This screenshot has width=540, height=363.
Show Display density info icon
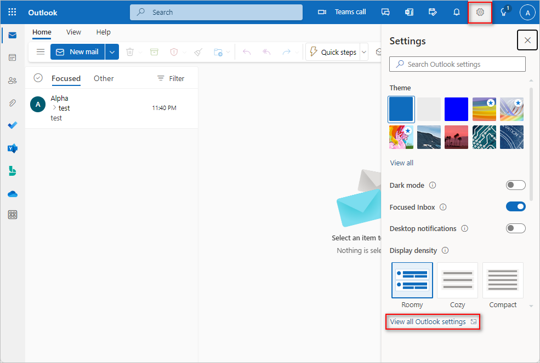point(445,250)
